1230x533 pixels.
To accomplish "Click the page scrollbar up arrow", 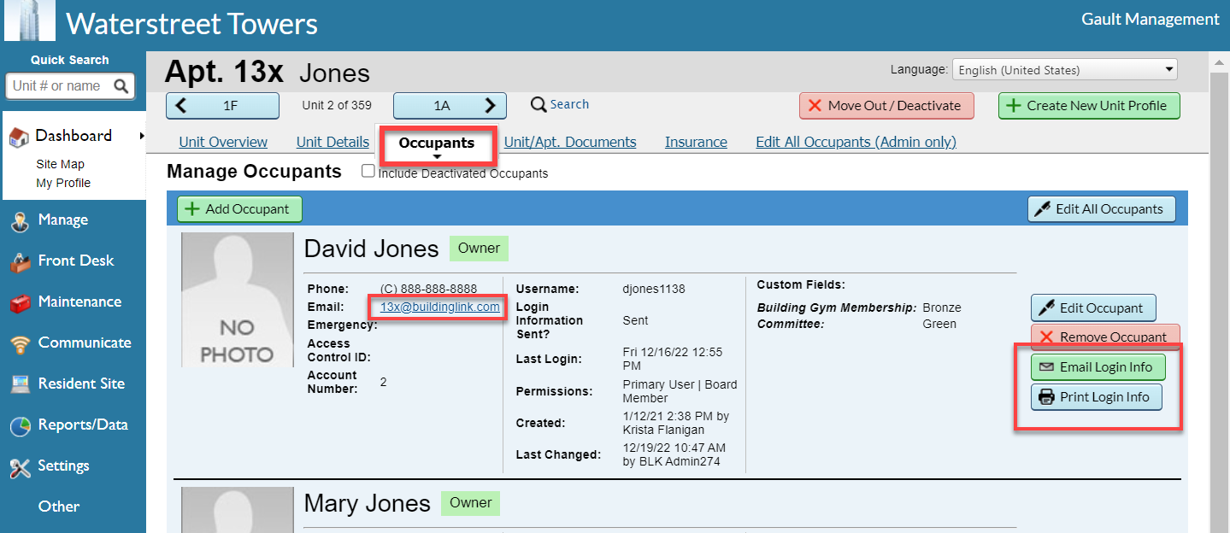I will [1220, 63].
